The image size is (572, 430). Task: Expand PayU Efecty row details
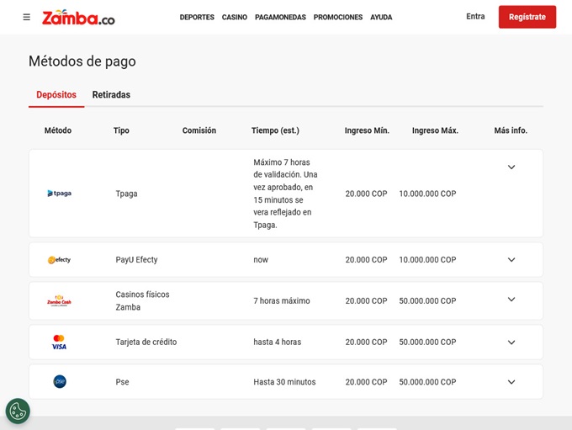(x=511, y=260)
